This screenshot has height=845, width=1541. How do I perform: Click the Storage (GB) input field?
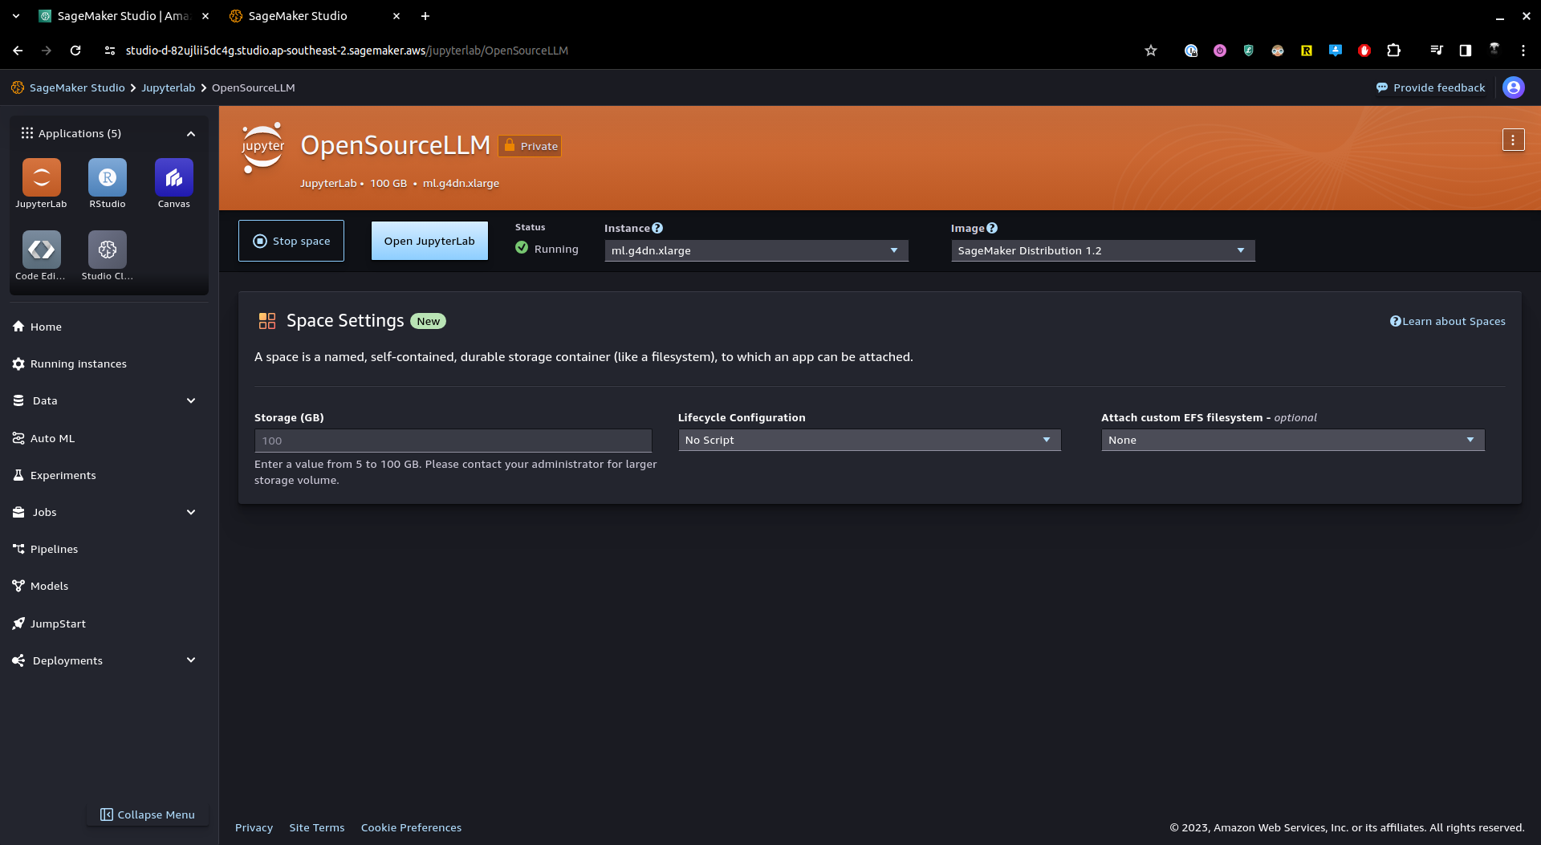(x=453, y=441)
